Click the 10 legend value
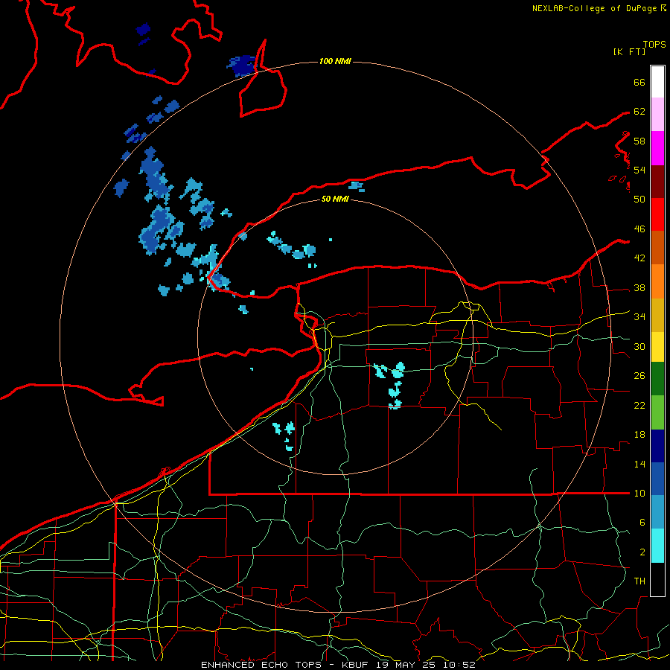Image resolution: width=670 pixels, height=670 pixels. tap(639, 494)
